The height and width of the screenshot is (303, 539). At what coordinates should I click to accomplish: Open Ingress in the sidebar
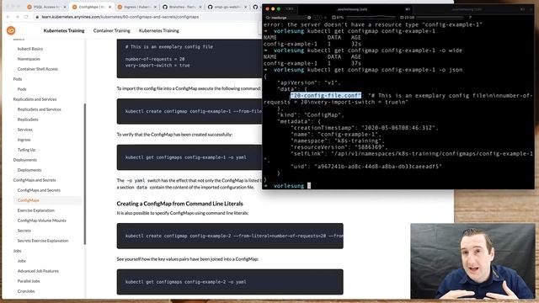tap(24, 140)
